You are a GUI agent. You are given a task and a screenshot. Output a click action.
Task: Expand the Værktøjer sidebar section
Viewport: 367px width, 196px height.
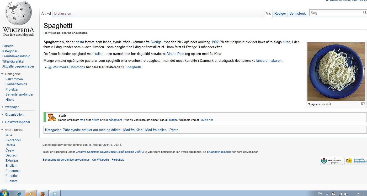[x=2, y=107]
